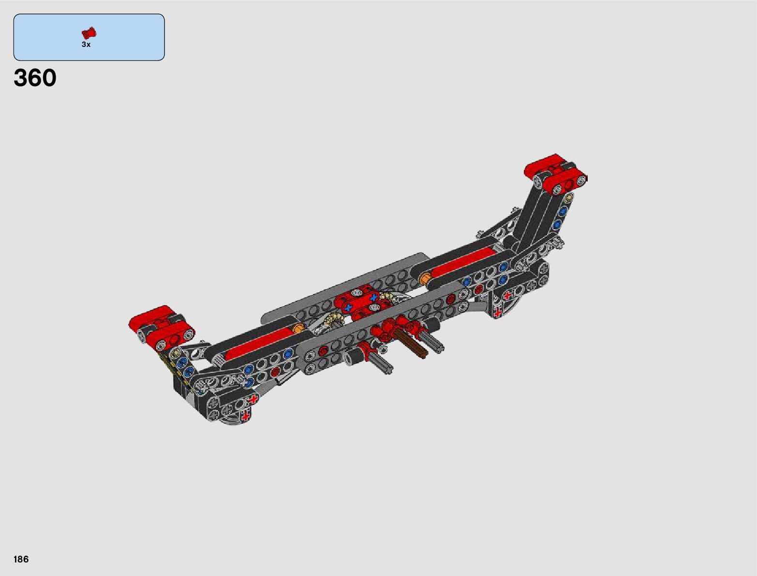Click the orange pin beside the right red beam
Image resolution: width=757 pixels, height=576 pixels.
click(426, 278)
